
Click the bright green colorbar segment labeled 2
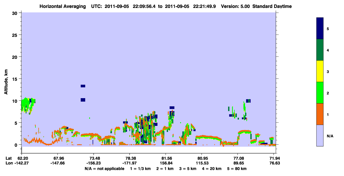[x=320, y=93]
